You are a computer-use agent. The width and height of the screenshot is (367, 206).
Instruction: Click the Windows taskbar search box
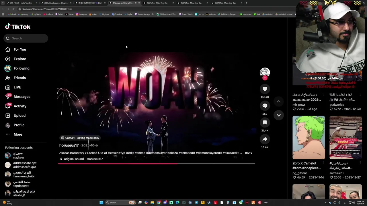tap(120, 203)
